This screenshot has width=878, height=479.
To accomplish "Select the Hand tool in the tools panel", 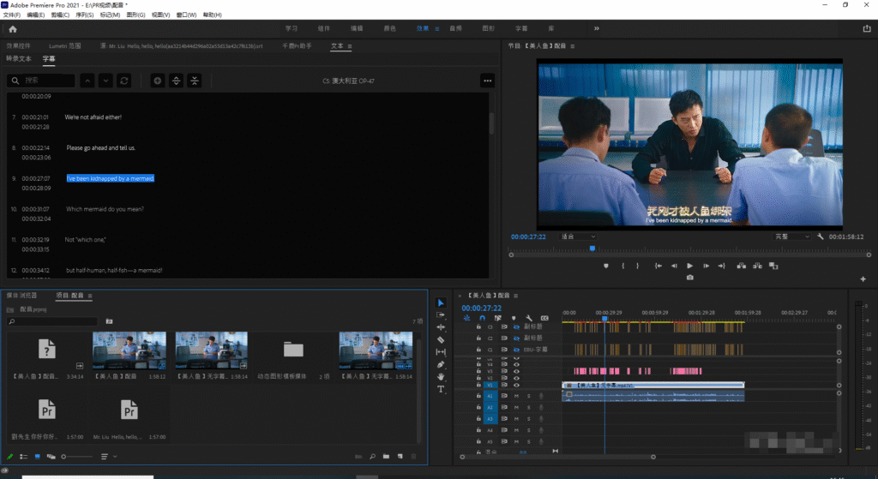I will [x=441, y=376].
